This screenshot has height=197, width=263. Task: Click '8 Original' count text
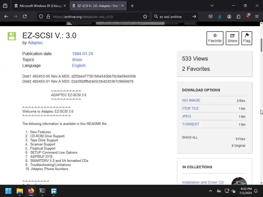238,146
